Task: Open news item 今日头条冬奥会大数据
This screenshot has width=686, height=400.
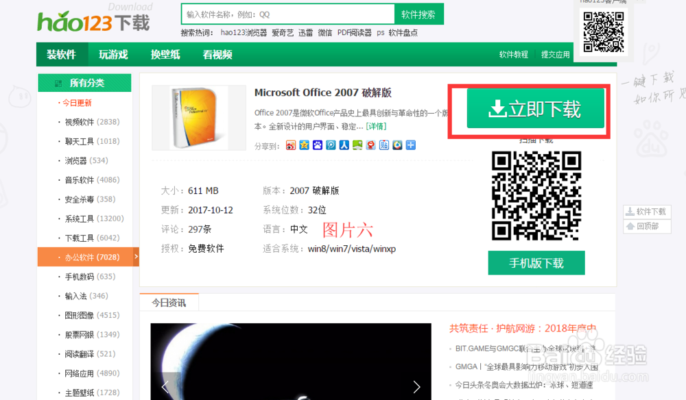Action: click(524, 385)
